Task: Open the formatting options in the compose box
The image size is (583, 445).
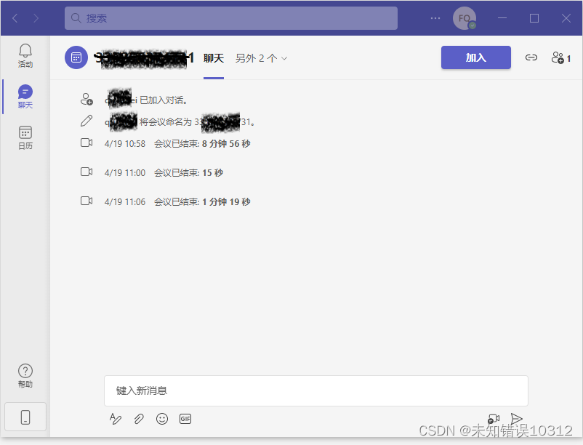Action: 116,419
